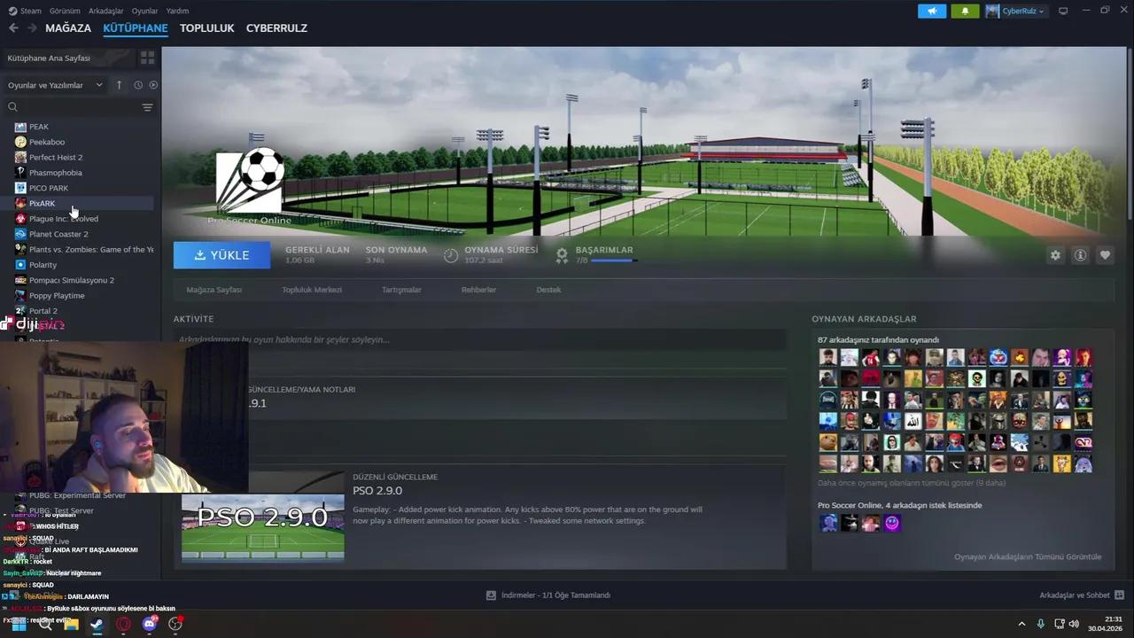1134x638 pixels.
Task: Go to the MAĞAZA tab
Action: tap(68, 28)
